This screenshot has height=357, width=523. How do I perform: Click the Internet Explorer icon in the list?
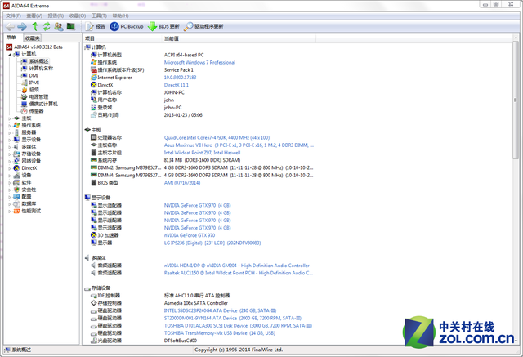click(94, 78)
